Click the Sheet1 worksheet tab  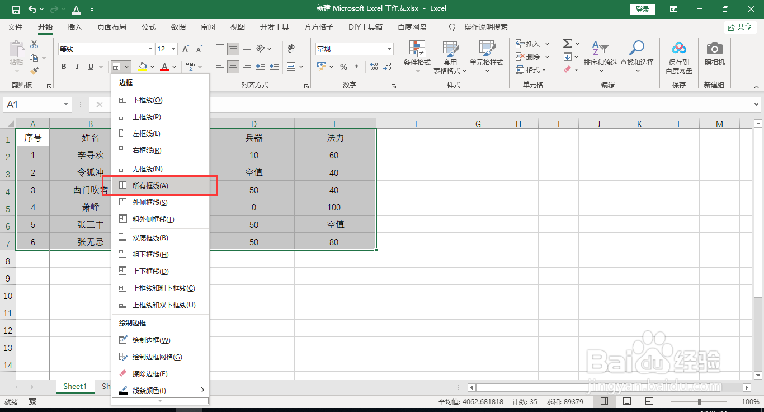(75, 387)
